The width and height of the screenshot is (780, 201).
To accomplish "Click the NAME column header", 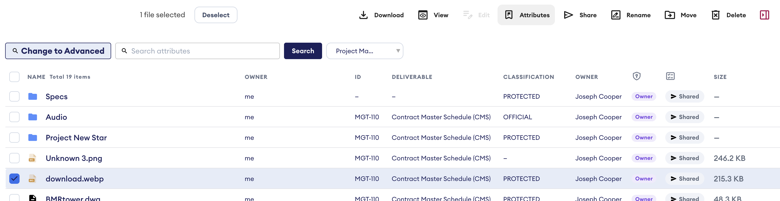I will pos(36,77).
